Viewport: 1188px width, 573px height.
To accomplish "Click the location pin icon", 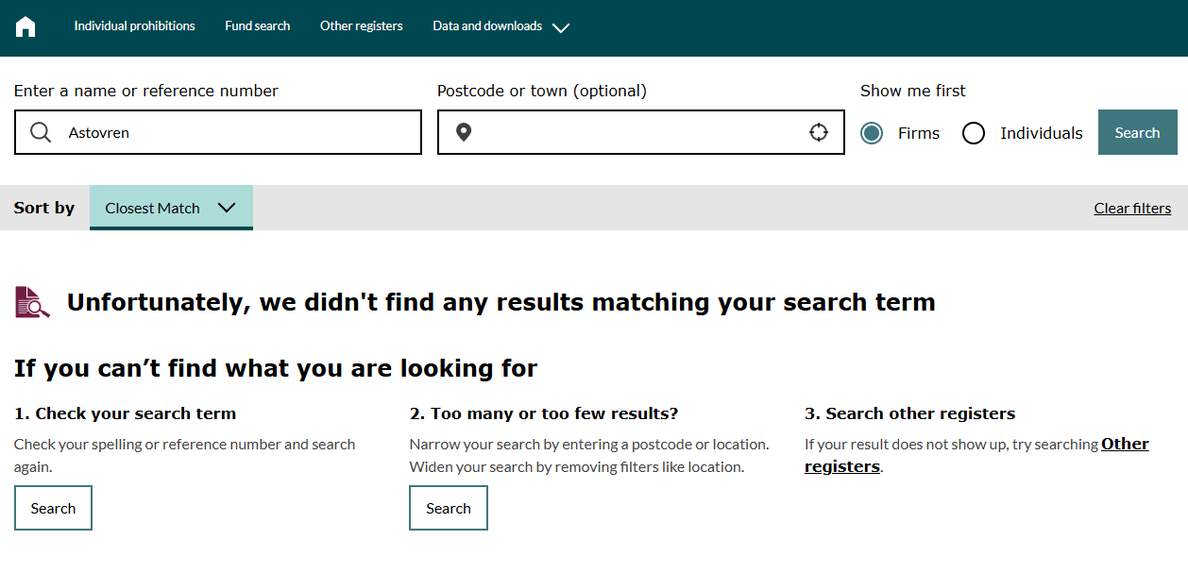I will coord(464,132).
